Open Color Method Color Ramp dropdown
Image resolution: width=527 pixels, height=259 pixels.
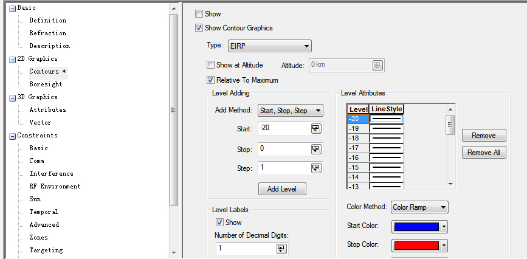click(x=419, y=207)
